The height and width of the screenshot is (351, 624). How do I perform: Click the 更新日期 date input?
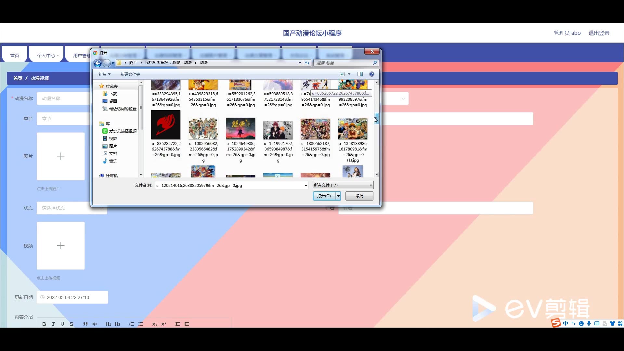(x=72, y=297)
